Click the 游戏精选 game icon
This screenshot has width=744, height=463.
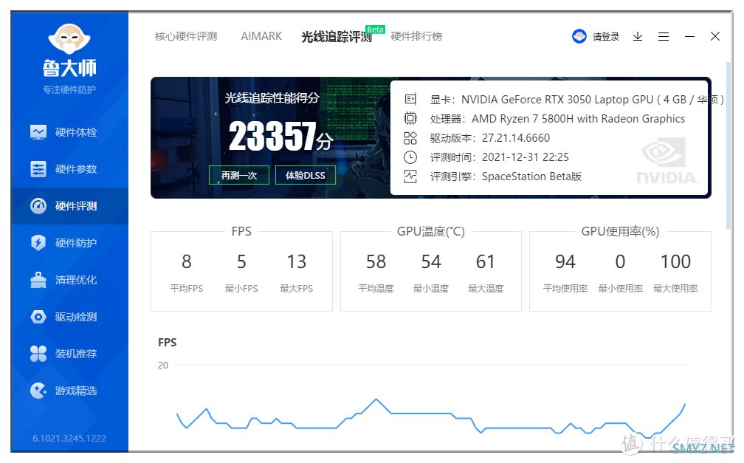38,391
